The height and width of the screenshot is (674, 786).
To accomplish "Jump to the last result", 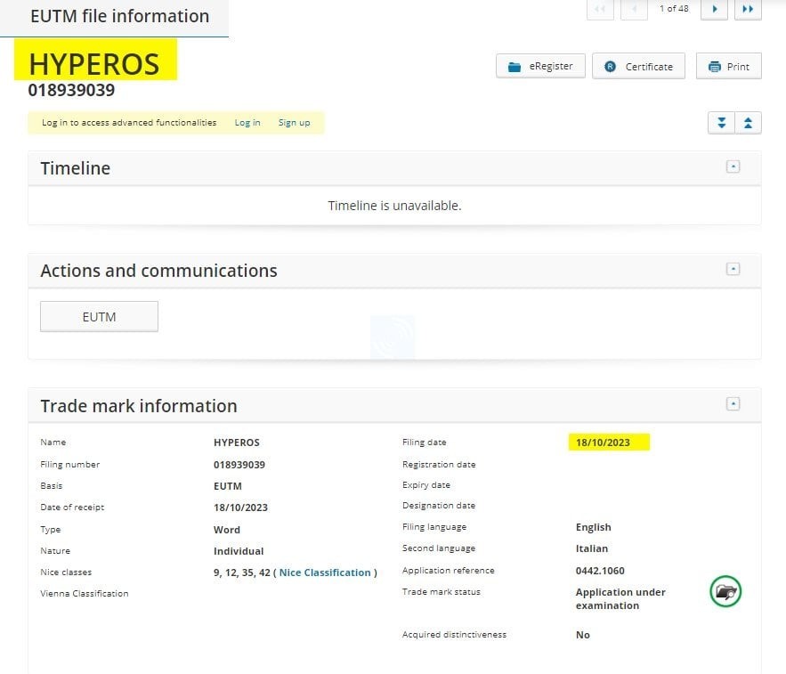I will (748, 9).
